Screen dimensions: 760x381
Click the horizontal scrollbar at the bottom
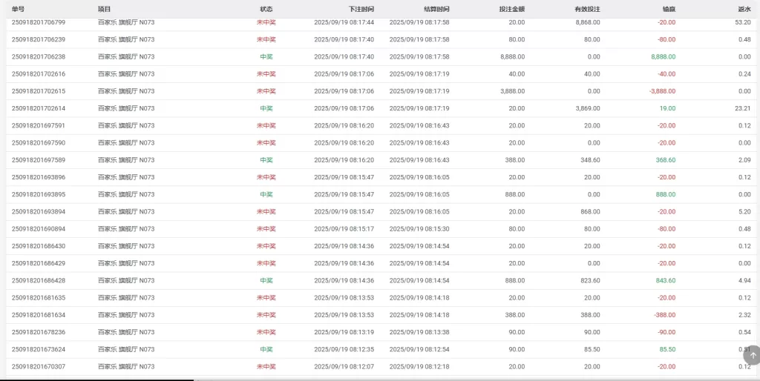point(96,380)
